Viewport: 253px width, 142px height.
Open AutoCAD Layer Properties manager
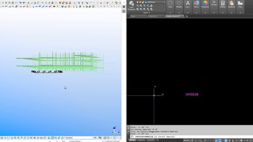(x=131, y=6)
